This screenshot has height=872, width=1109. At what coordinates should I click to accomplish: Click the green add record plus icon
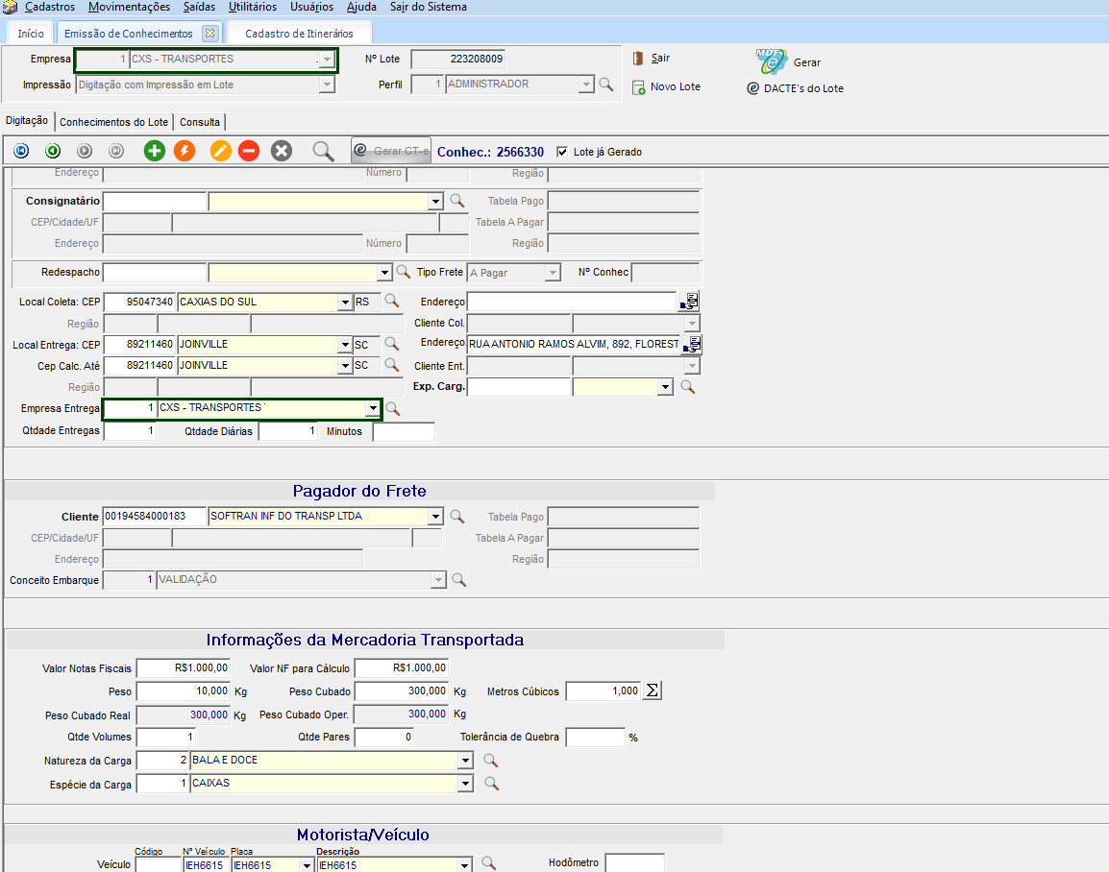coord(155,151)
